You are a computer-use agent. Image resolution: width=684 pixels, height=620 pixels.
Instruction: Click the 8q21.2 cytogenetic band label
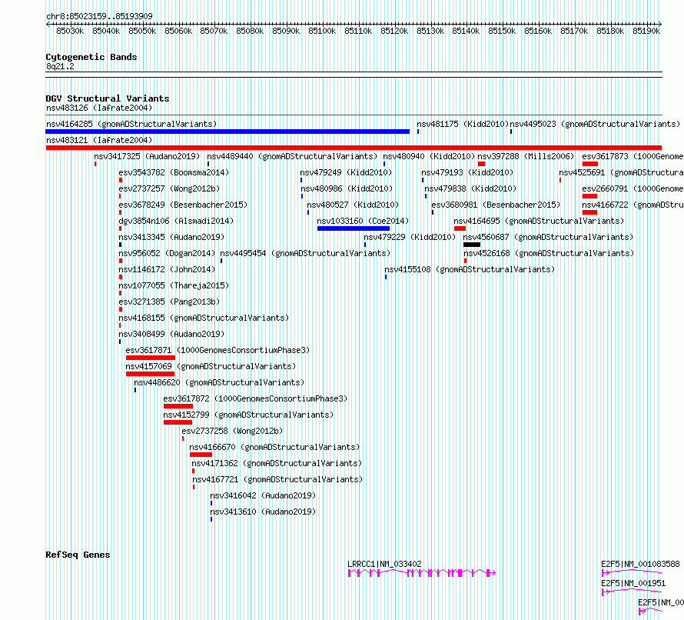[60, 66]
